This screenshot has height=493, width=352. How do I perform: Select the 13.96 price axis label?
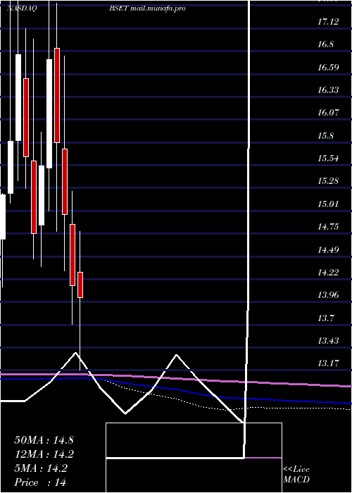tap(329, 295)
